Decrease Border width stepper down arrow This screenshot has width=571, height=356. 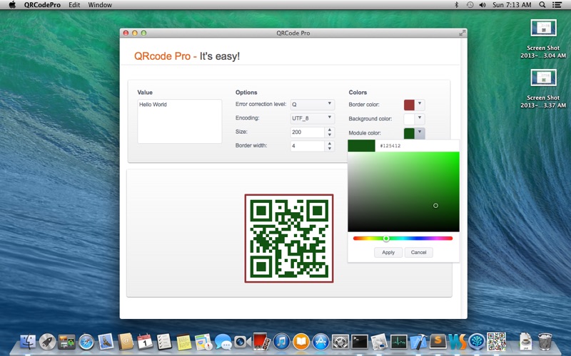tap(329, 149)
